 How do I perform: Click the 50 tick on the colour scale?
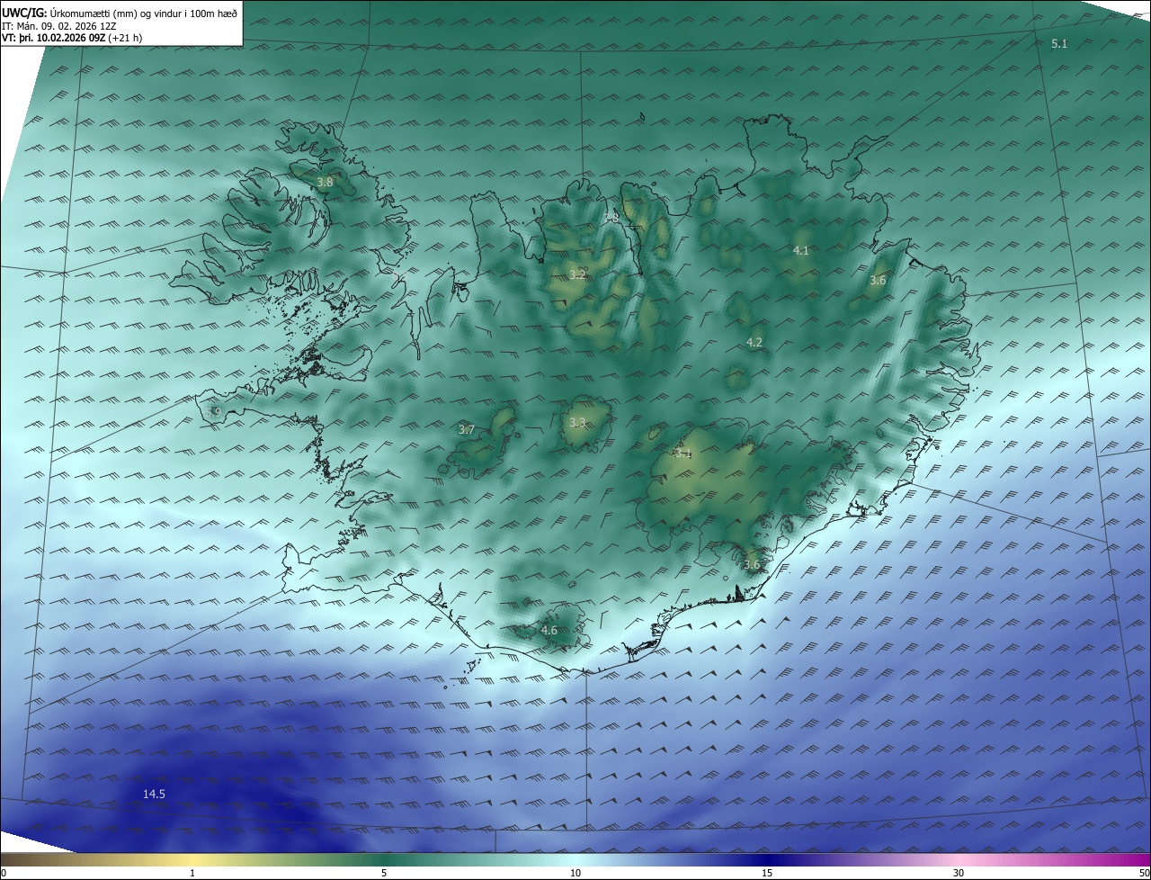point(1144,873)
